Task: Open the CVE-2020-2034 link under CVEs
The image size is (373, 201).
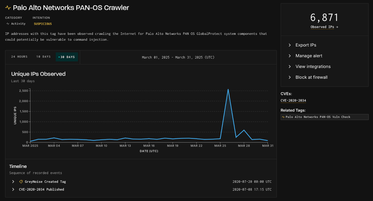Action: 293,100
